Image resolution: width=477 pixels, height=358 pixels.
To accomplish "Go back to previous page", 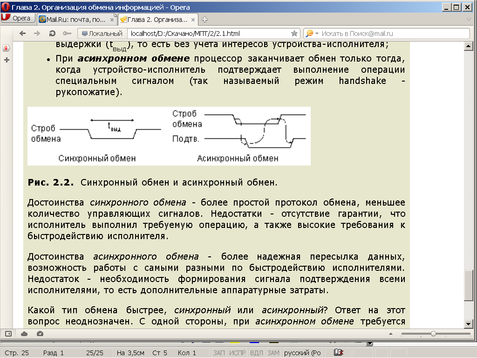I will [22, 34].
